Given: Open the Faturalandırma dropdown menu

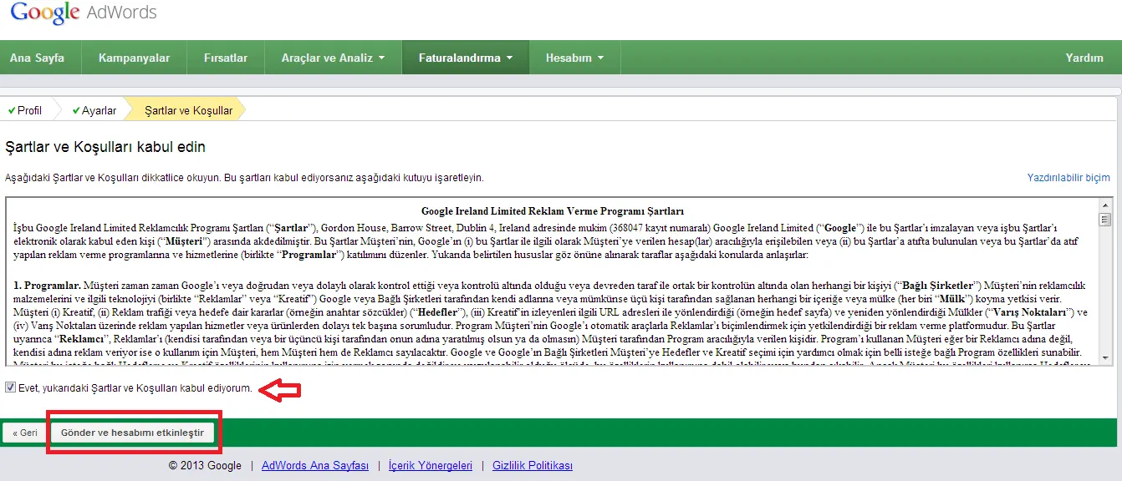Looking at the screenshot, I should tap(466, 58).
